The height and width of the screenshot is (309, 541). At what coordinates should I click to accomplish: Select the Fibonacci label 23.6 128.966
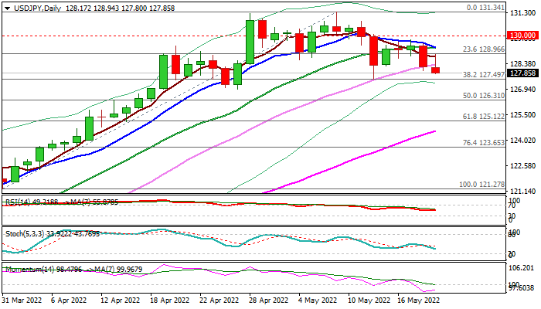(x=484, y=49)
